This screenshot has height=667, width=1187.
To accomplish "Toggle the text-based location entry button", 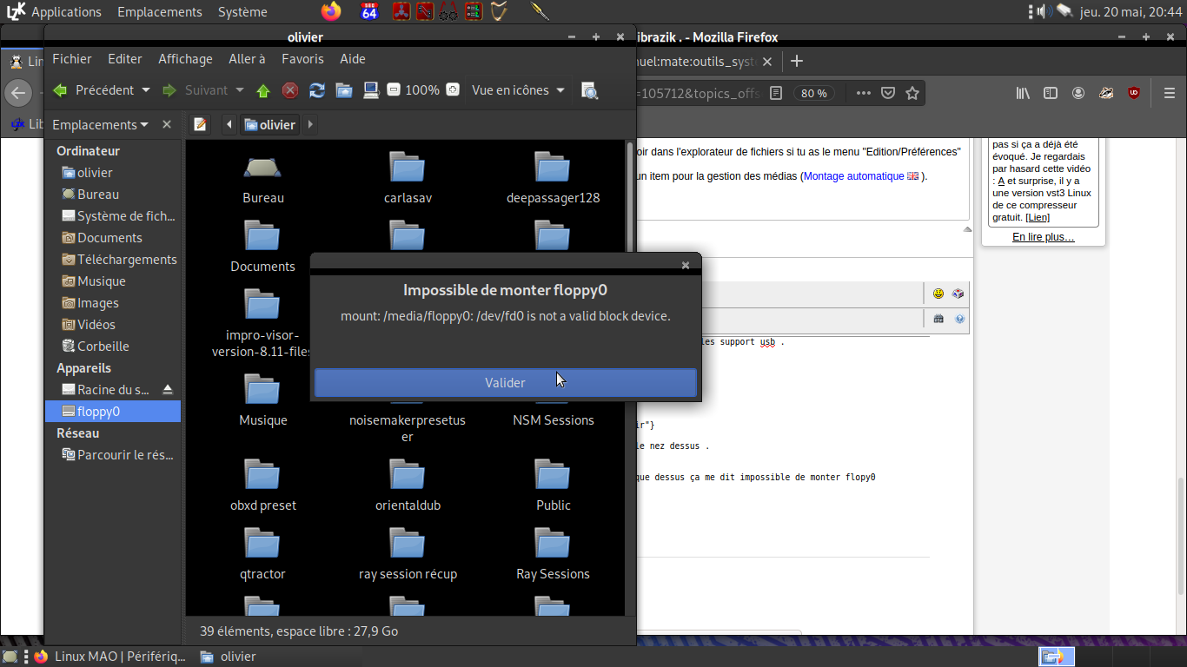I will click(x=200, y=124).
